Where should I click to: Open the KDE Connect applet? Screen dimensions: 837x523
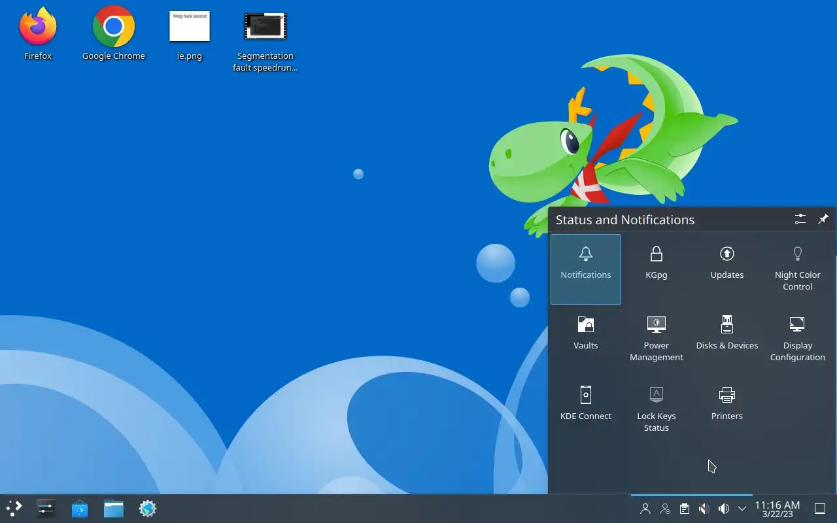tap(586, 410)
